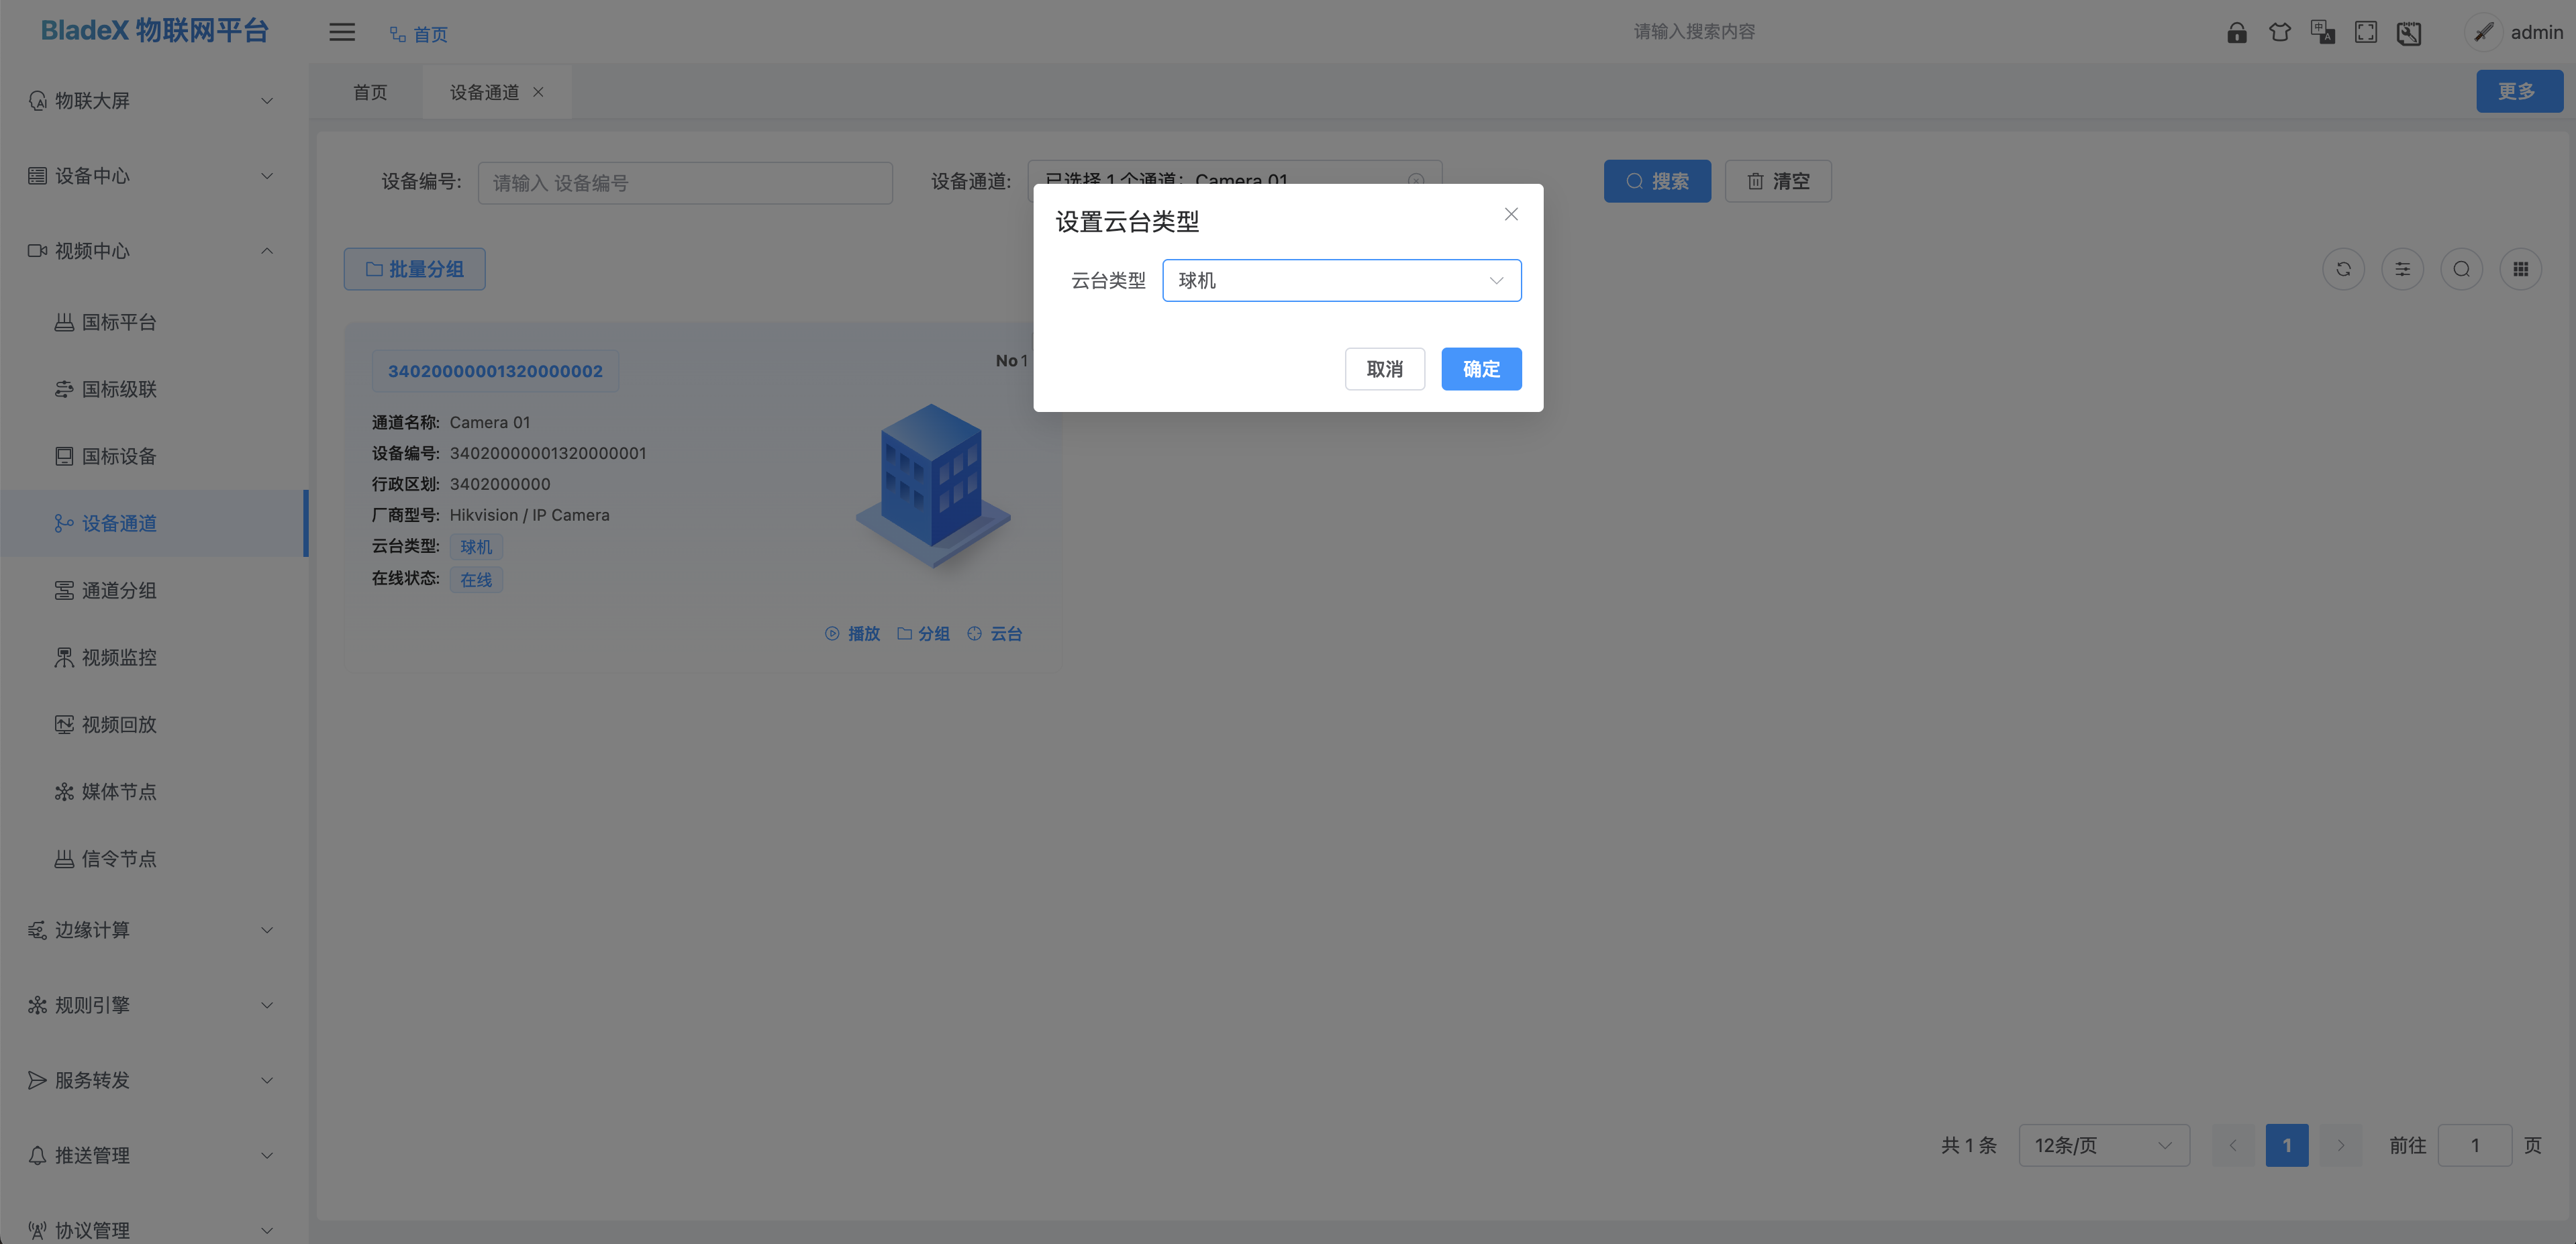The height and width of the screenshot is (1244, 2576).
Task: Expand the 规则引擎 menu
Action: (x=154, y=1005)
